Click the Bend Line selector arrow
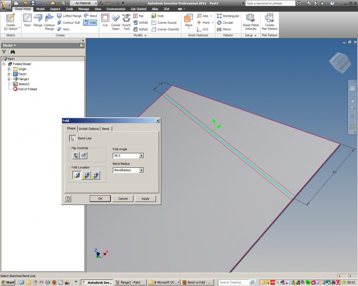Screen dimensions: 358x286 pyautogui.click(x=73, y=139)
